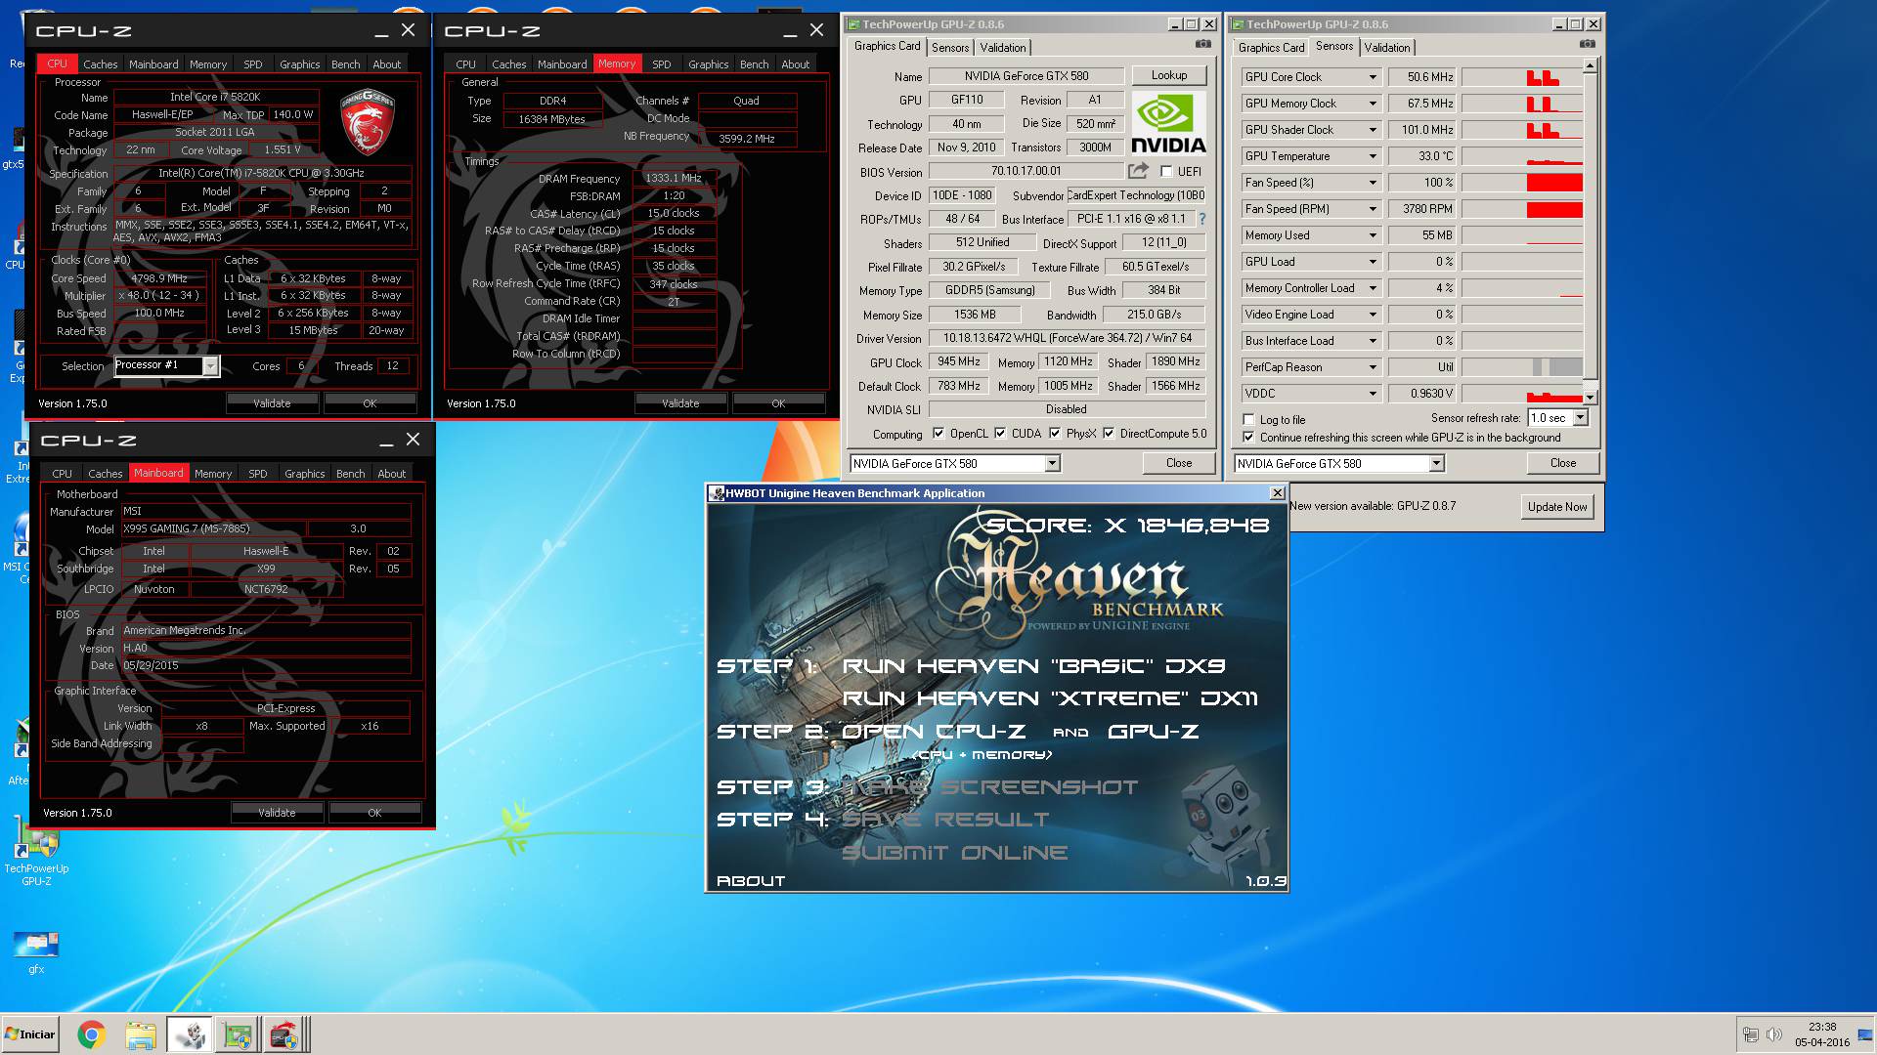Click the camera screenshot icon in GPU-Z Sensors window
Screen dimensions: 1877x1055
(x=1587, y=44)
